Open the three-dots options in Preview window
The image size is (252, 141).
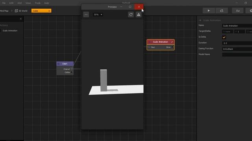86,14
